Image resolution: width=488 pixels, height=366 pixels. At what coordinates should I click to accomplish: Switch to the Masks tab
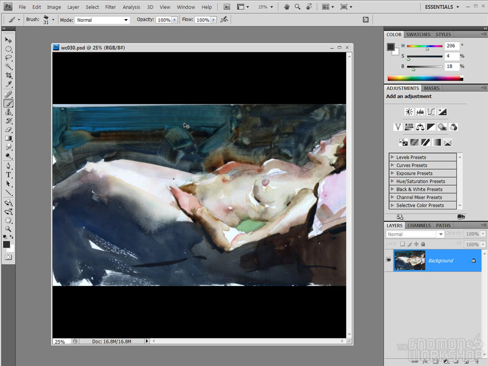(x=432, y=88)
